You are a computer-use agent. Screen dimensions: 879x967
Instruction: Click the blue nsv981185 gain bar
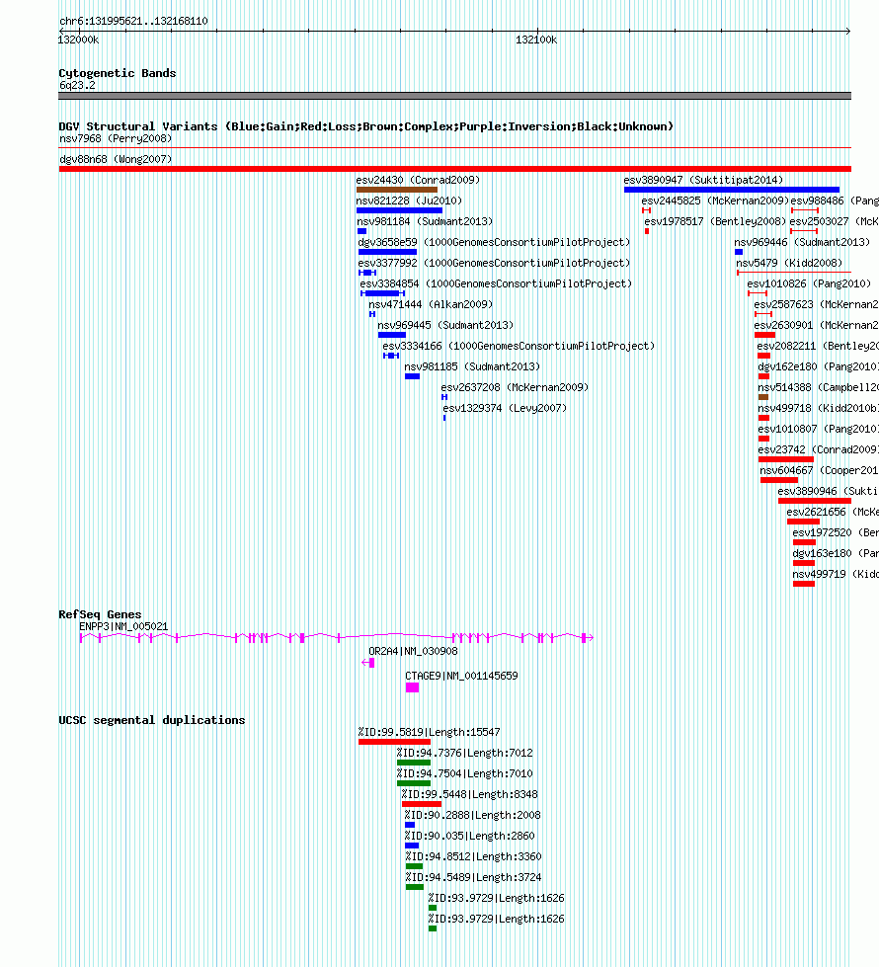point(412,376)
